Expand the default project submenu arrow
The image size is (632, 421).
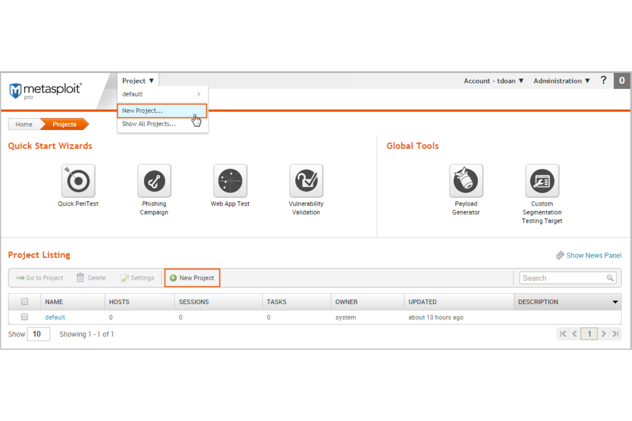(199, 94)
